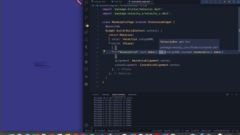Screen dimensions: 240x135
Task: Open the PROBLEMS panel tab
Action: tap(132, 94)
